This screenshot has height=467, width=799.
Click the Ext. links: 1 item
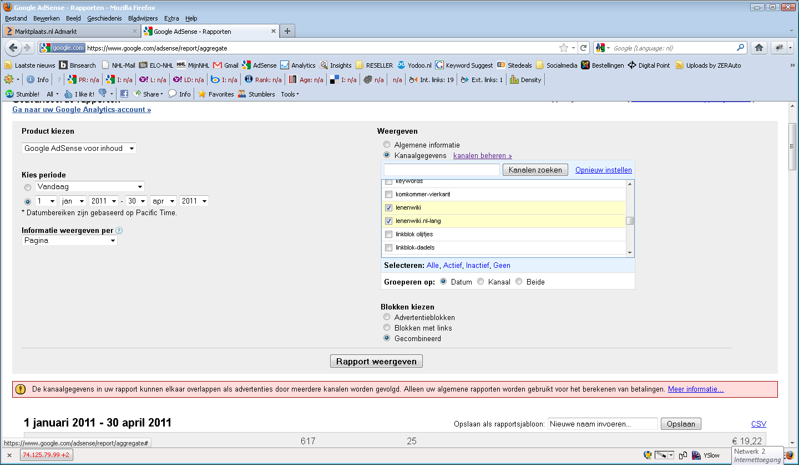pos(482,79)
